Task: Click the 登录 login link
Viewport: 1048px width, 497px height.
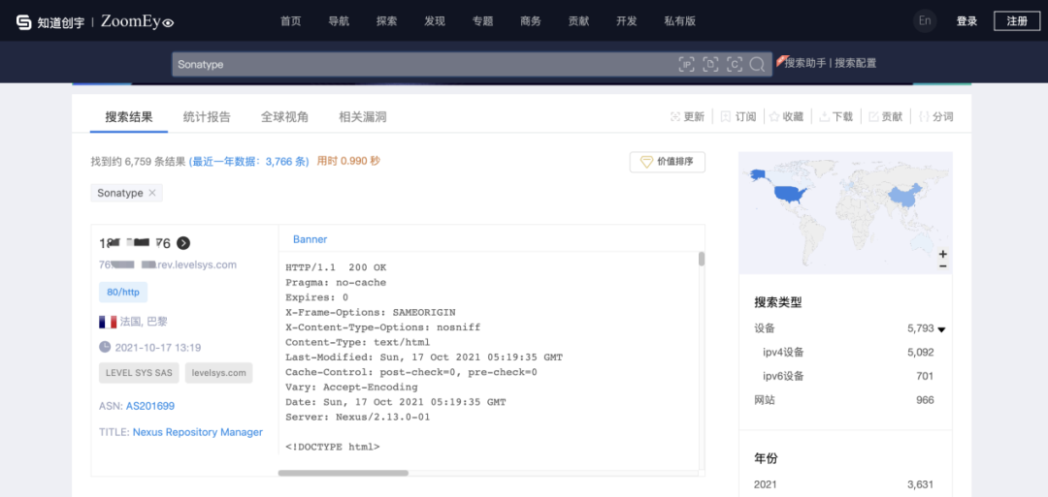Action: point(966,21)
